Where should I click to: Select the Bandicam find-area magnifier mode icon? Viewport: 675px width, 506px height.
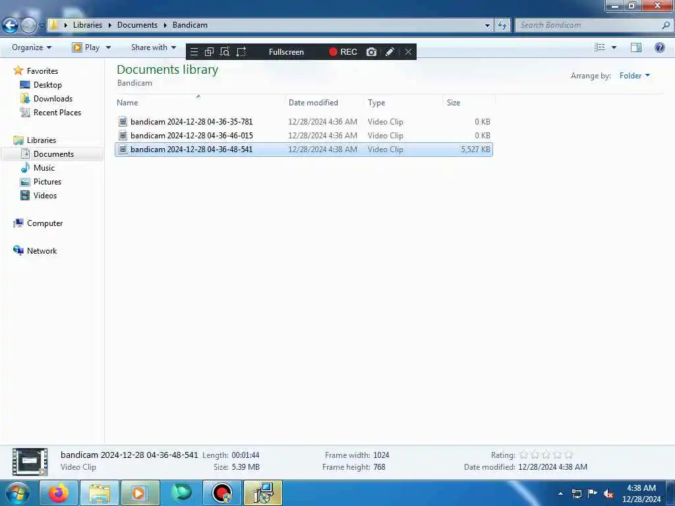click(x=225, y=52)
